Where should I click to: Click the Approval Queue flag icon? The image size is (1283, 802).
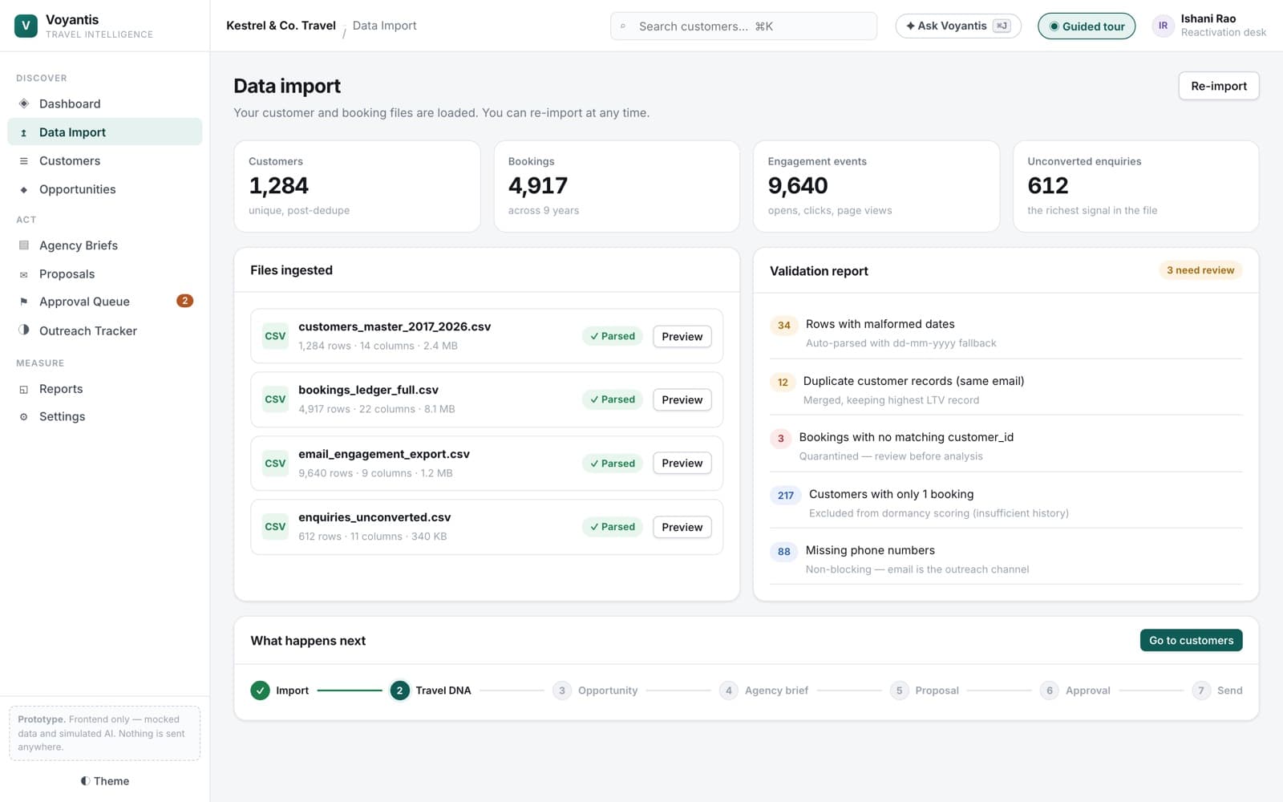pyautogui.click(x=24, y=302)
